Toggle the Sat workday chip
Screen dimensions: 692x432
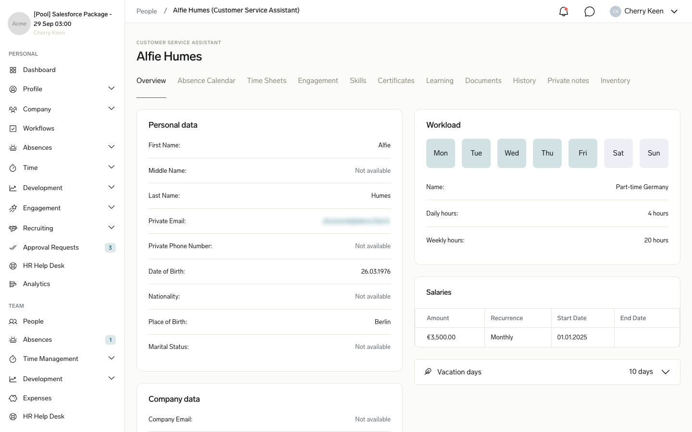(618, 153)
